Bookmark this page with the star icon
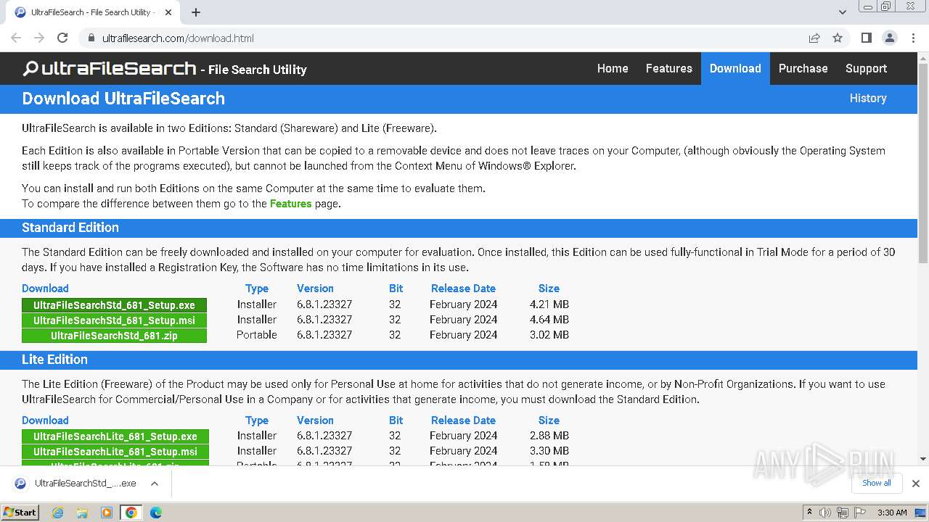The image size is (929, 522). point(838,38)
